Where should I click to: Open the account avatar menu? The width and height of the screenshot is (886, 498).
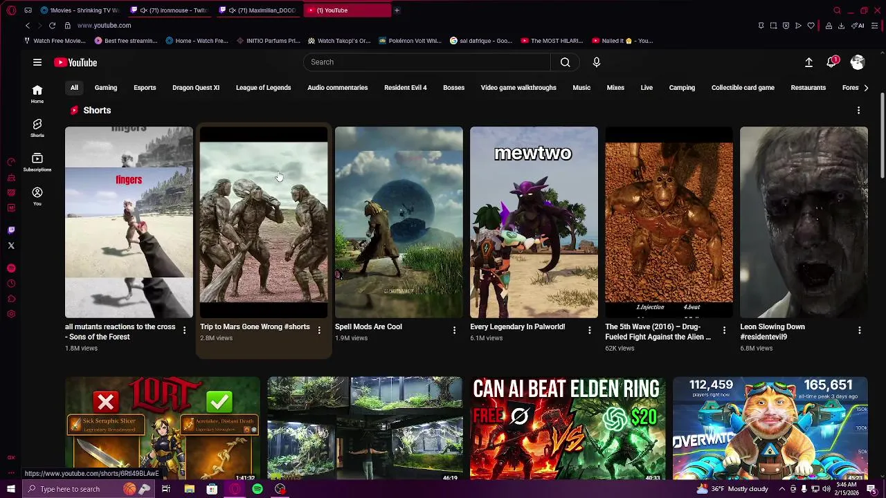click(858, 62)
